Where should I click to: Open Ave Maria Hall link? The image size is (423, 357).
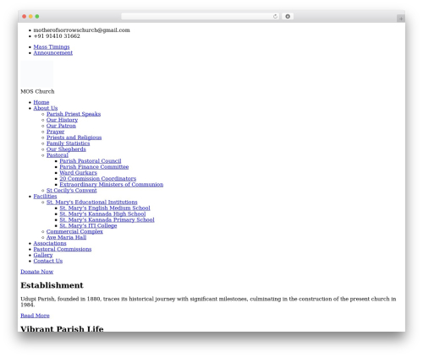coord(66,238)
